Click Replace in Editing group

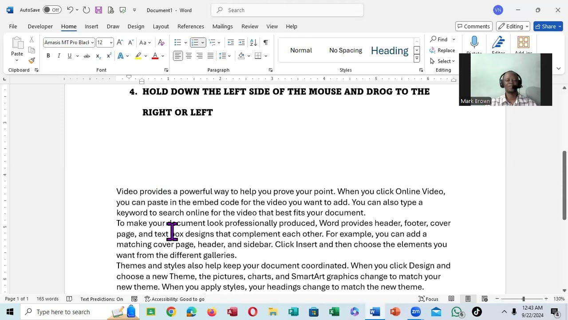tap(442, 50)
